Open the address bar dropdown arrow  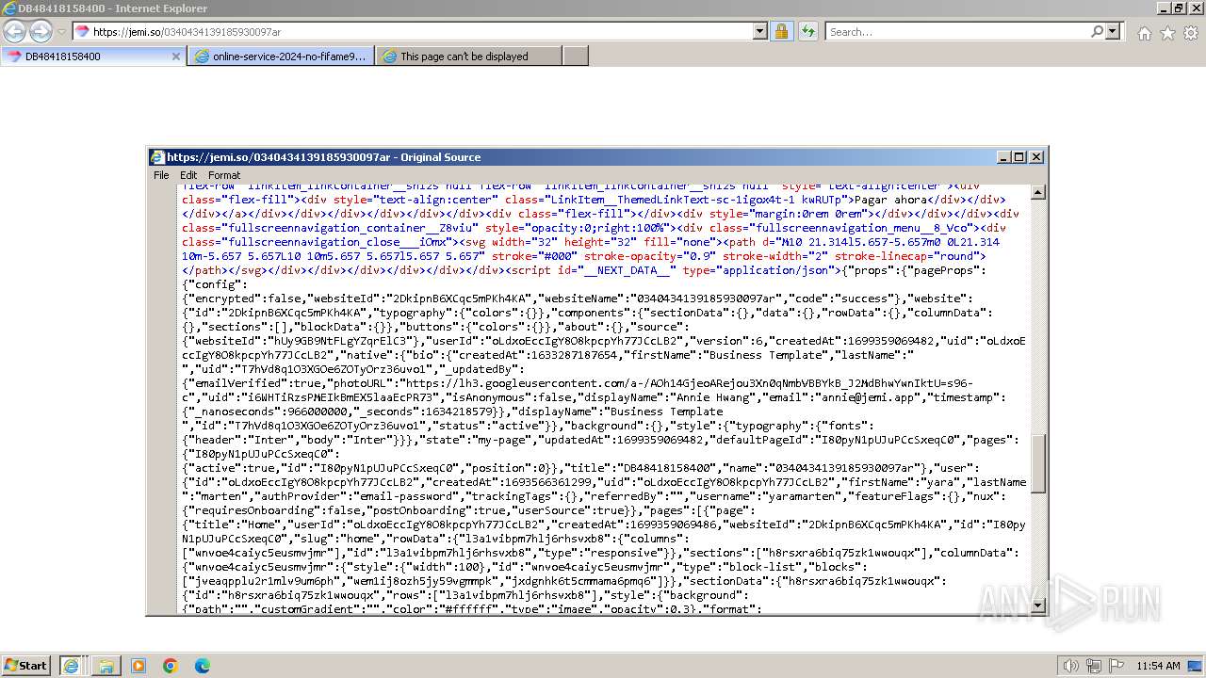760,31
